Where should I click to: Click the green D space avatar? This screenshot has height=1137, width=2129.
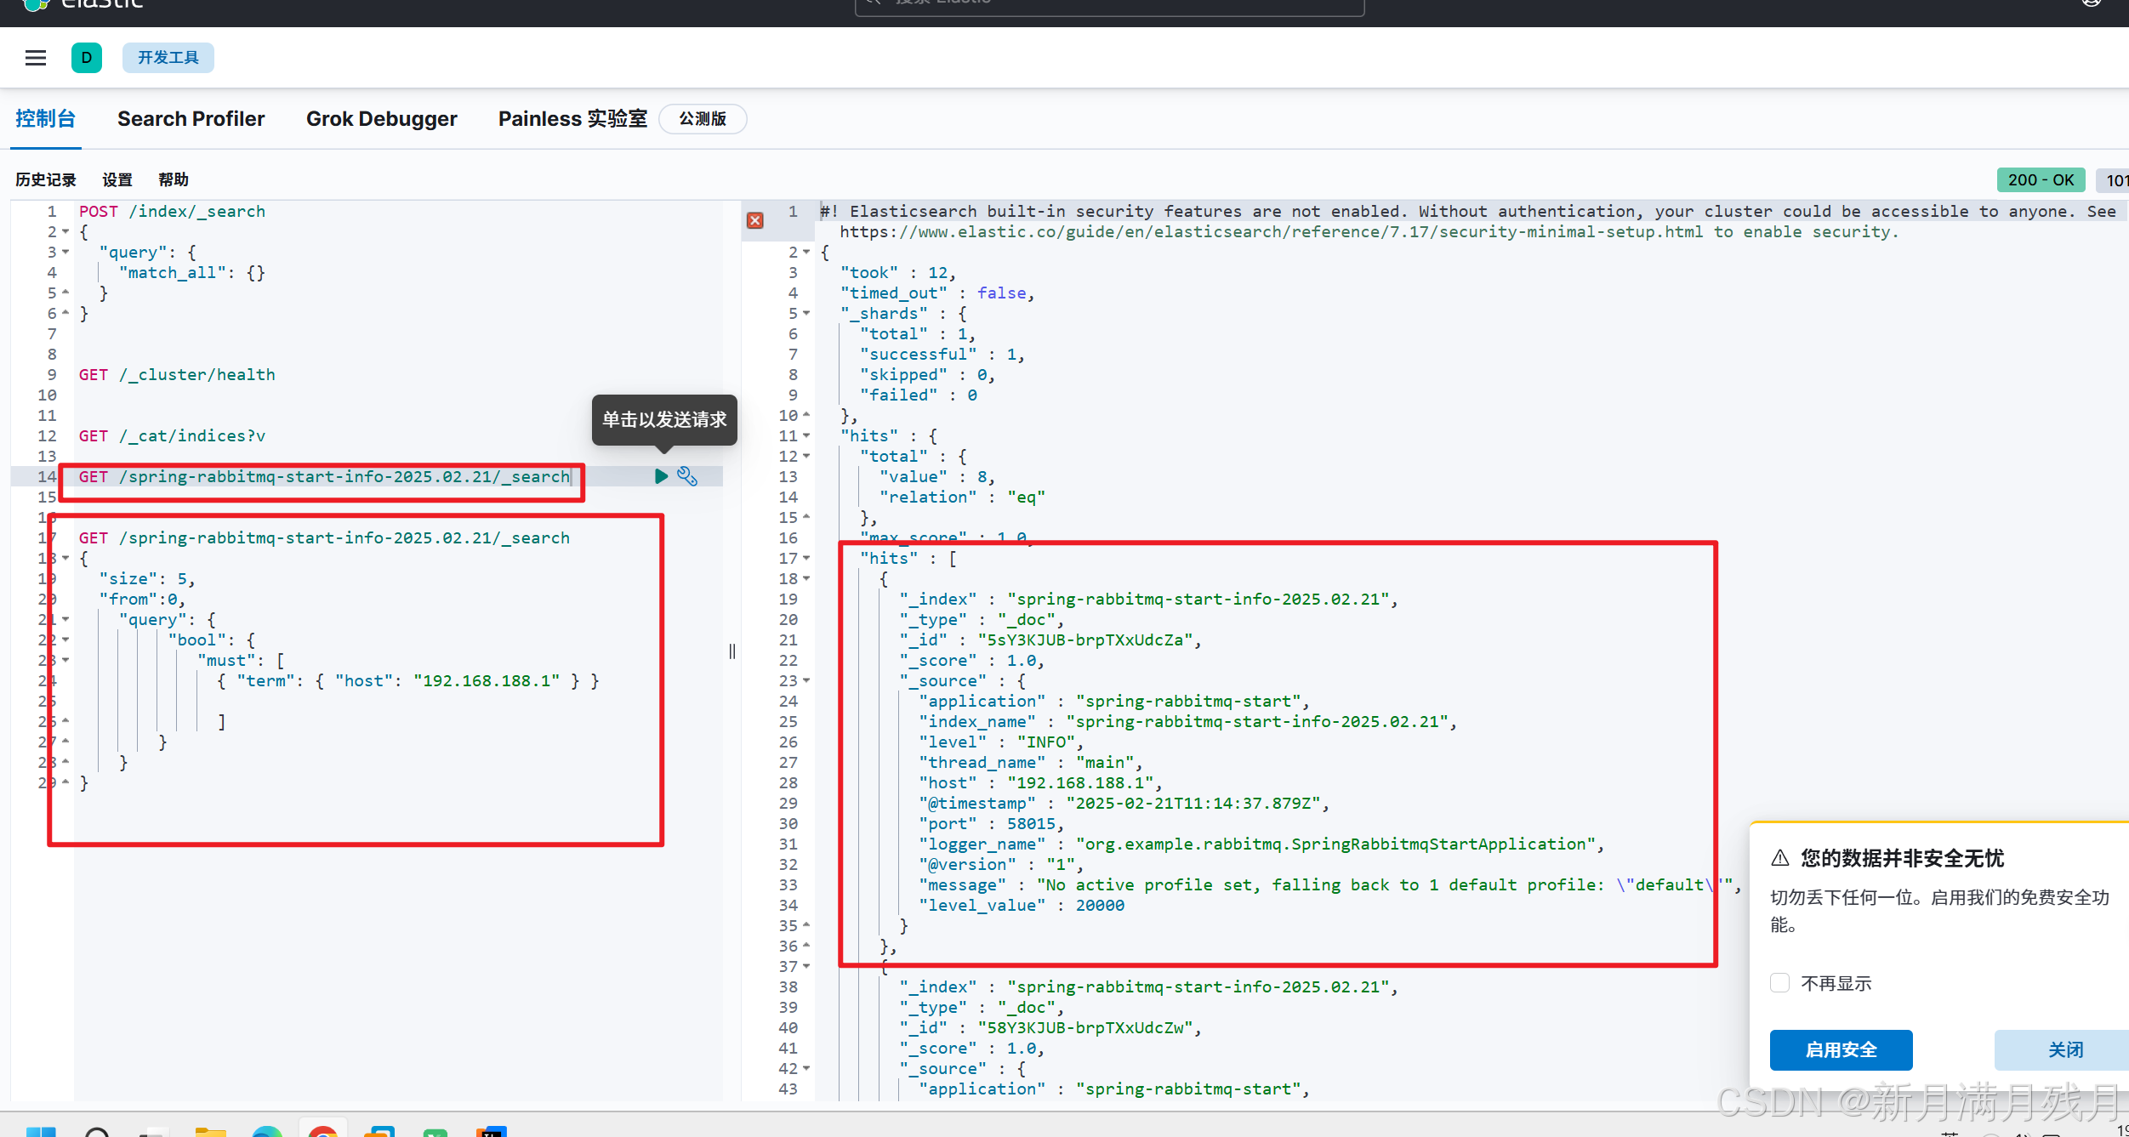point(87,58)
